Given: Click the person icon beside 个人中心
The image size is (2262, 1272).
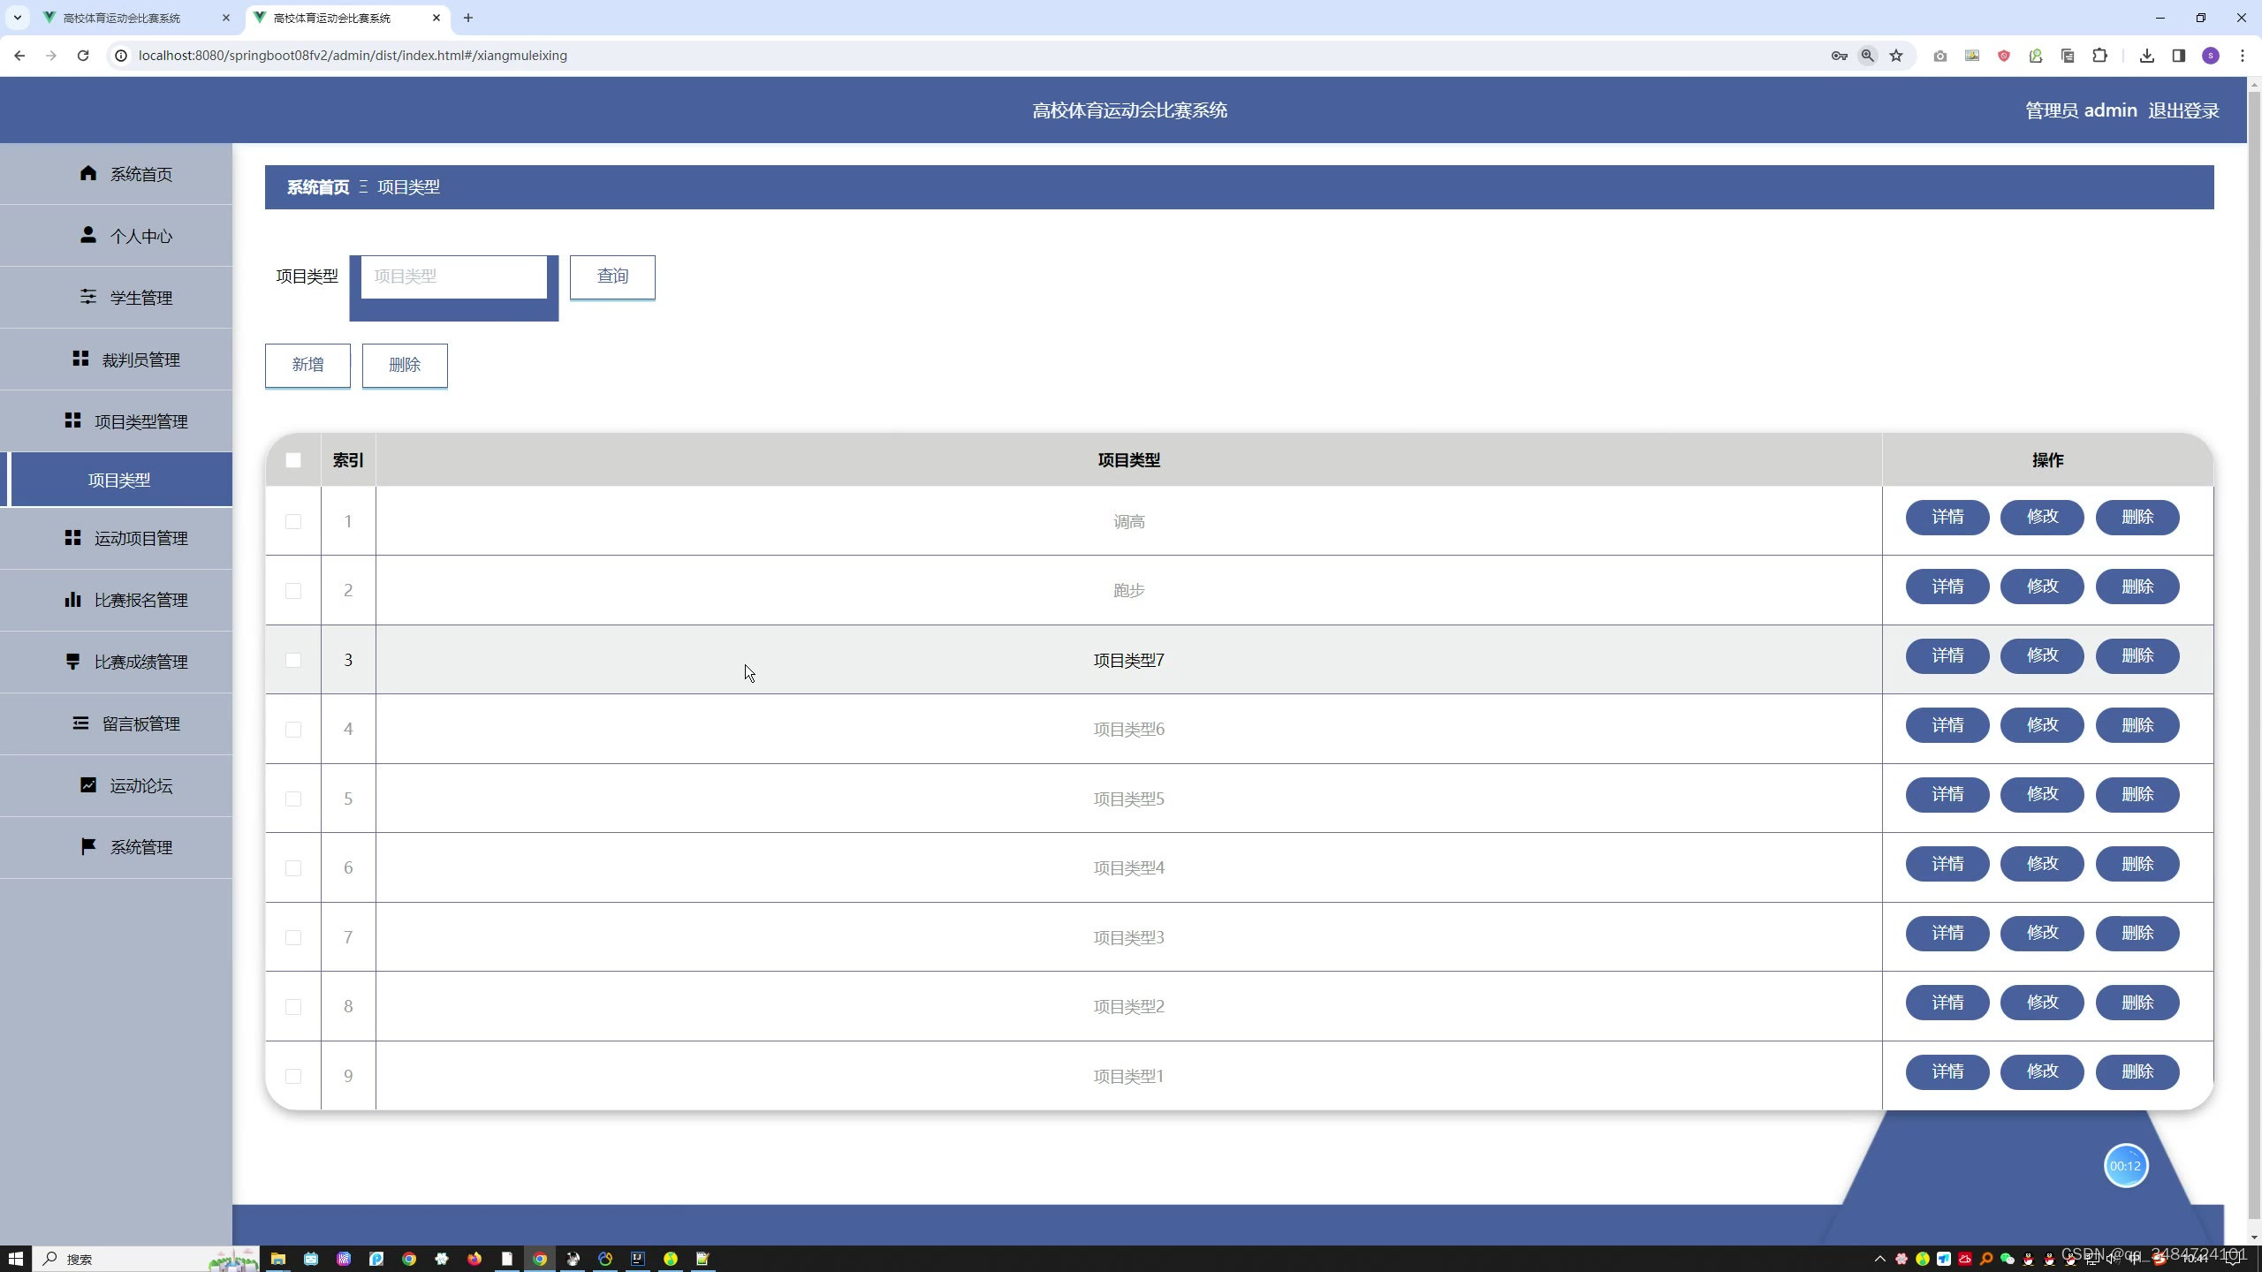Looking at the screenshot, I should click(x=87, y=235).
